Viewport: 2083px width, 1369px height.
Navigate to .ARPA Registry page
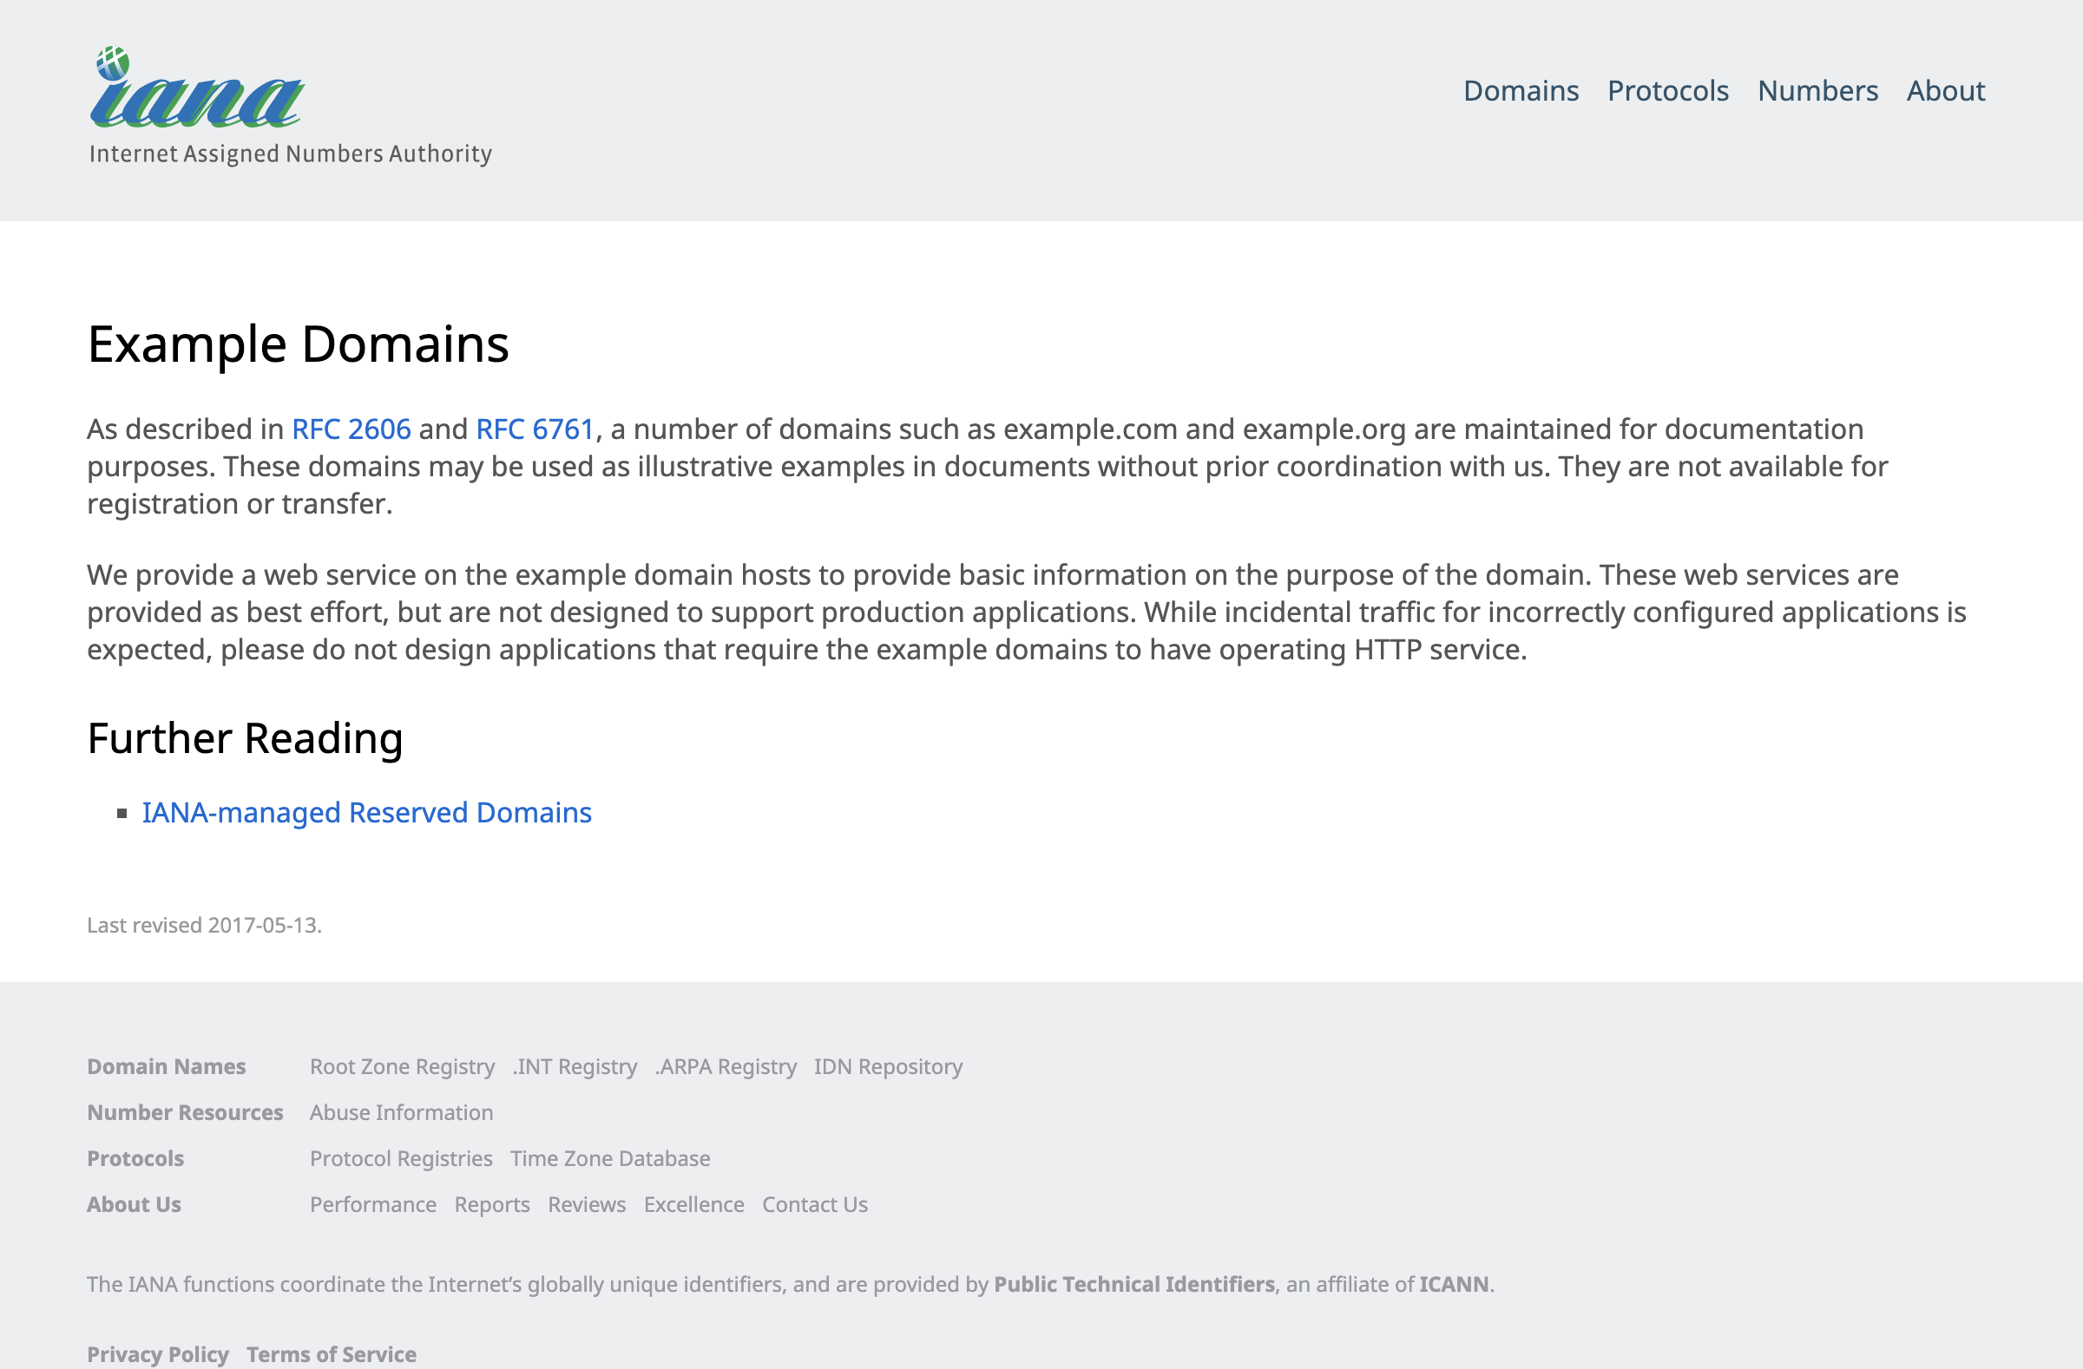tap(726, 1066)
